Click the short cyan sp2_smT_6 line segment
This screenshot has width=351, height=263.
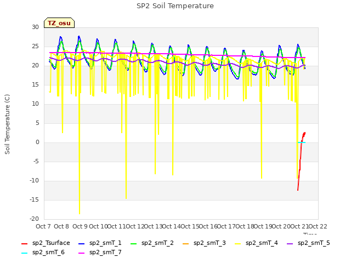[302, 142]
